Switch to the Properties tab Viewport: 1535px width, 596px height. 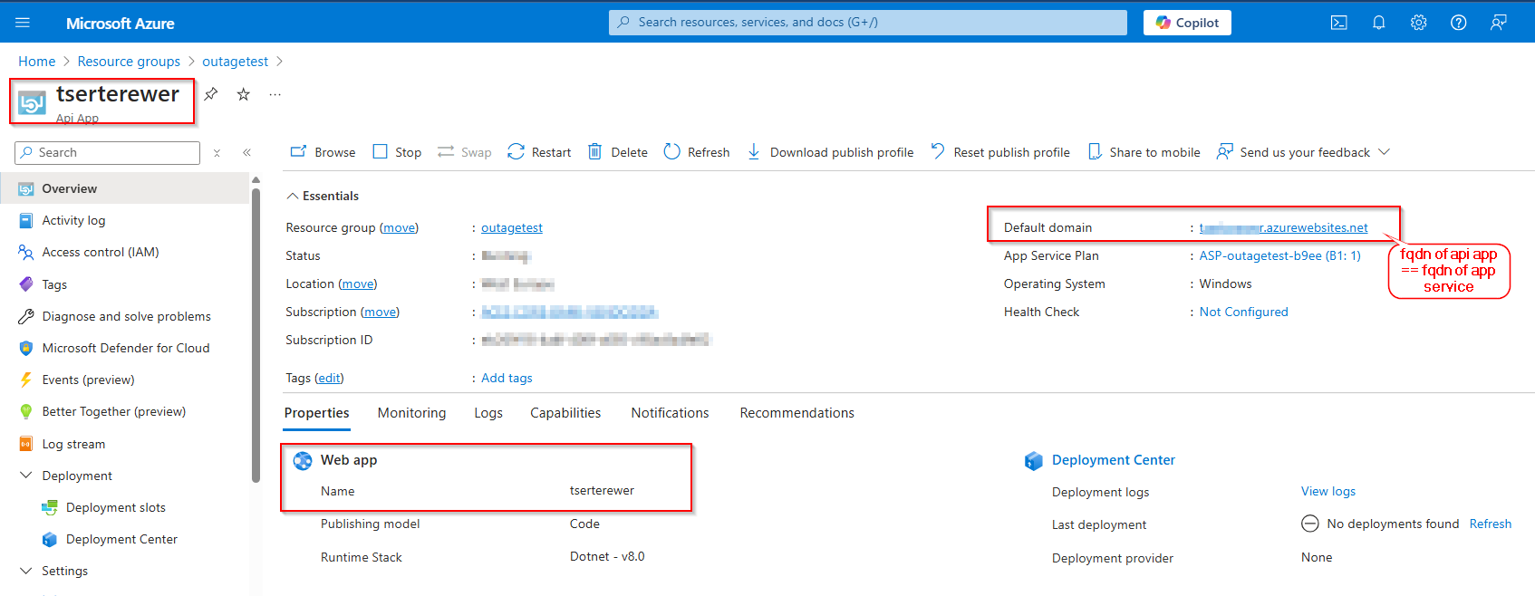316,413
